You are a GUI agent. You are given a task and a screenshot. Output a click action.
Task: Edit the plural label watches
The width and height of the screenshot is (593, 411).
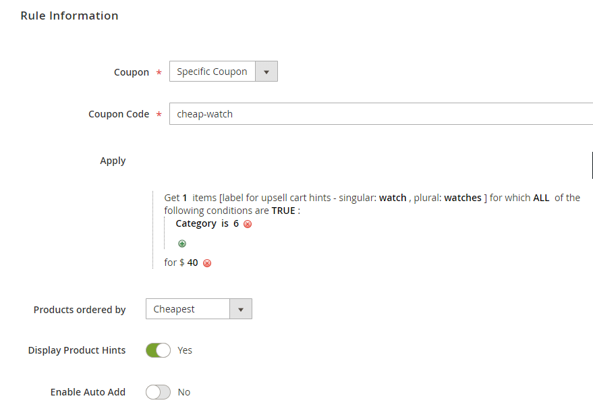point(463,198)
